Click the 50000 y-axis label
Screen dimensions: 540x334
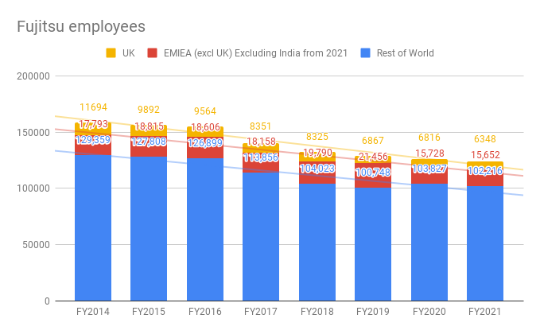pyautogui.click(x=36, y=245)
